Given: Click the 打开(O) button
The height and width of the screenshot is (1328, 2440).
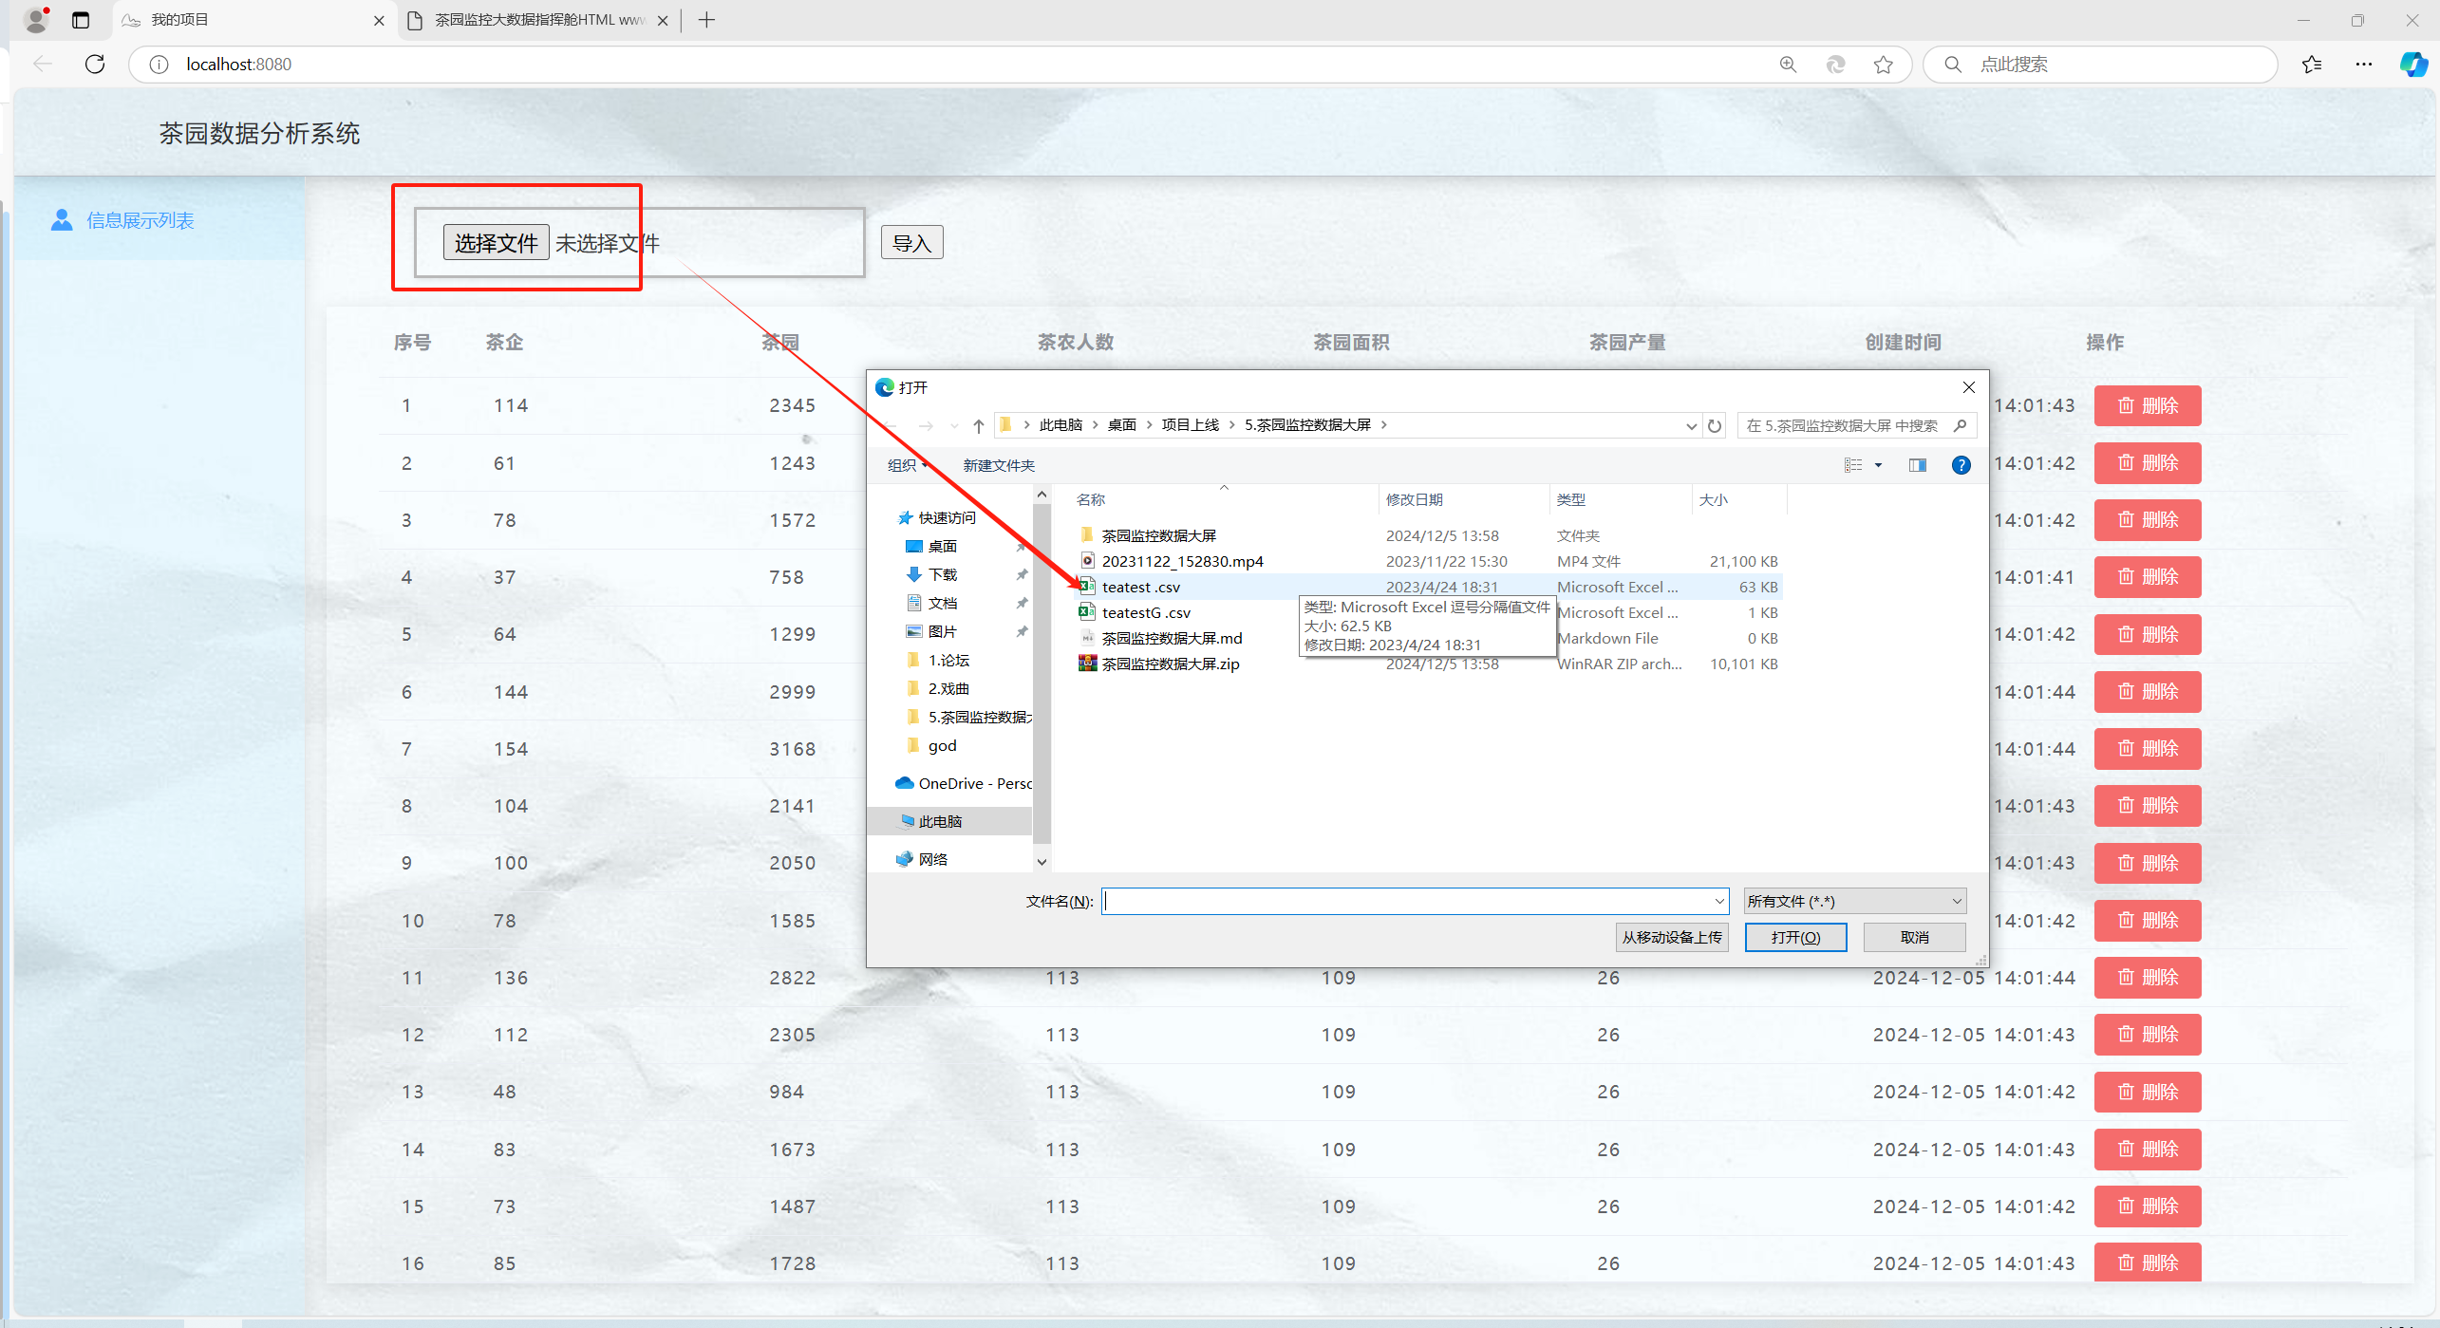Looking at the screenshot, I should (x=1794, y=937).
